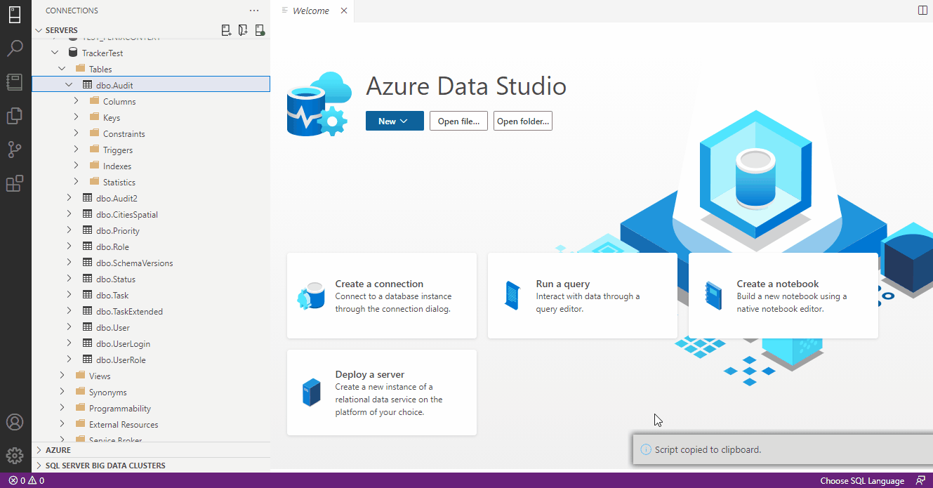Screen dimensions: 933x488
Task: Click the Views folder icon
Action: click(x=80, y=376)
